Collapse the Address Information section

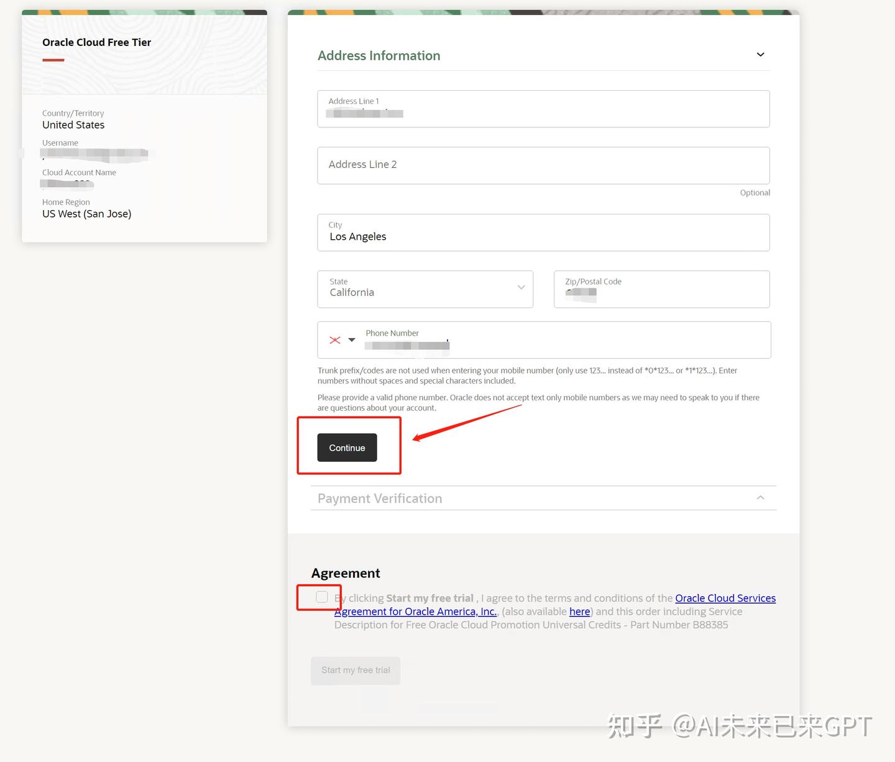coord(760,55)
